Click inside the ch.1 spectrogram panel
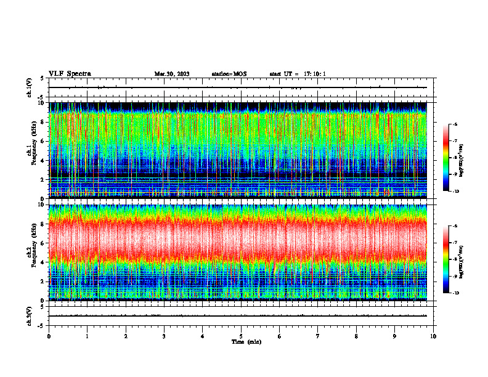This screenshot has height=377, width=488. (237, 150)
